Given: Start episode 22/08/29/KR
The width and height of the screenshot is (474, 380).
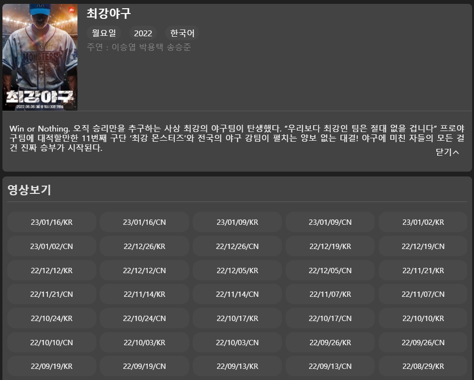Looking at the screenshot, I should coord(423,366).
